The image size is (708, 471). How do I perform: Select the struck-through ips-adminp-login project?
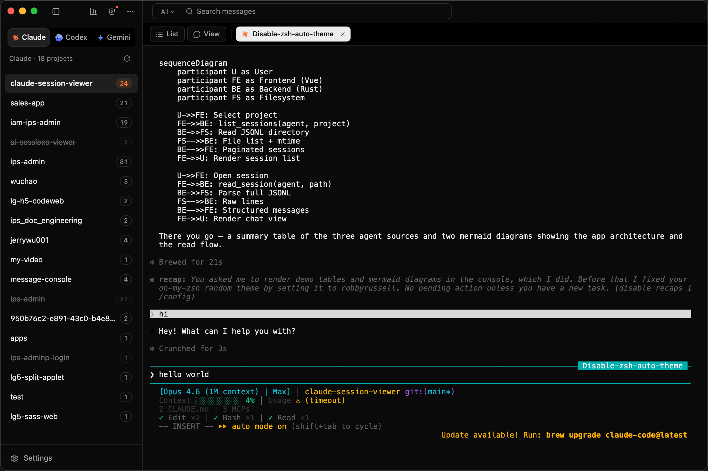click(x=71, y=358)
